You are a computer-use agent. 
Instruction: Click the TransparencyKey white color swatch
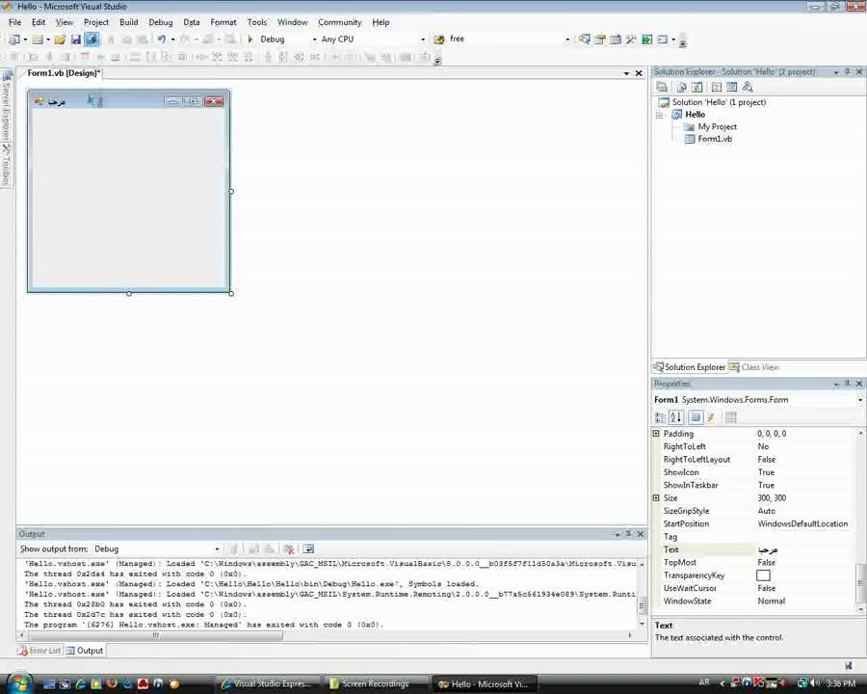[x=763, y=575]
